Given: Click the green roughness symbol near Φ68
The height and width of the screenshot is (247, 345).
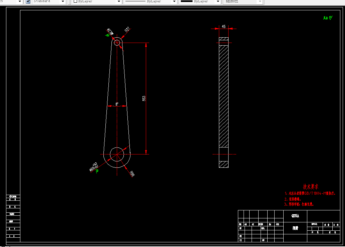Looking at the screenshot, I should click(x=97, y=171).
